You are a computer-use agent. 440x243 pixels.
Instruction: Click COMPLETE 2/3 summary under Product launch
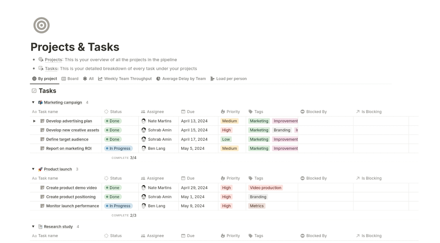124,215
